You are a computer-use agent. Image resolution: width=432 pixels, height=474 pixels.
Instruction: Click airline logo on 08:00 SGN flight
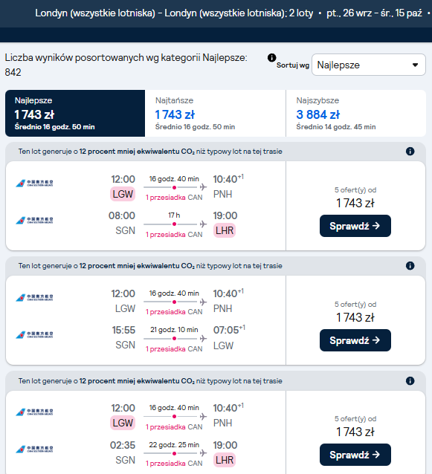coord(34,221)
